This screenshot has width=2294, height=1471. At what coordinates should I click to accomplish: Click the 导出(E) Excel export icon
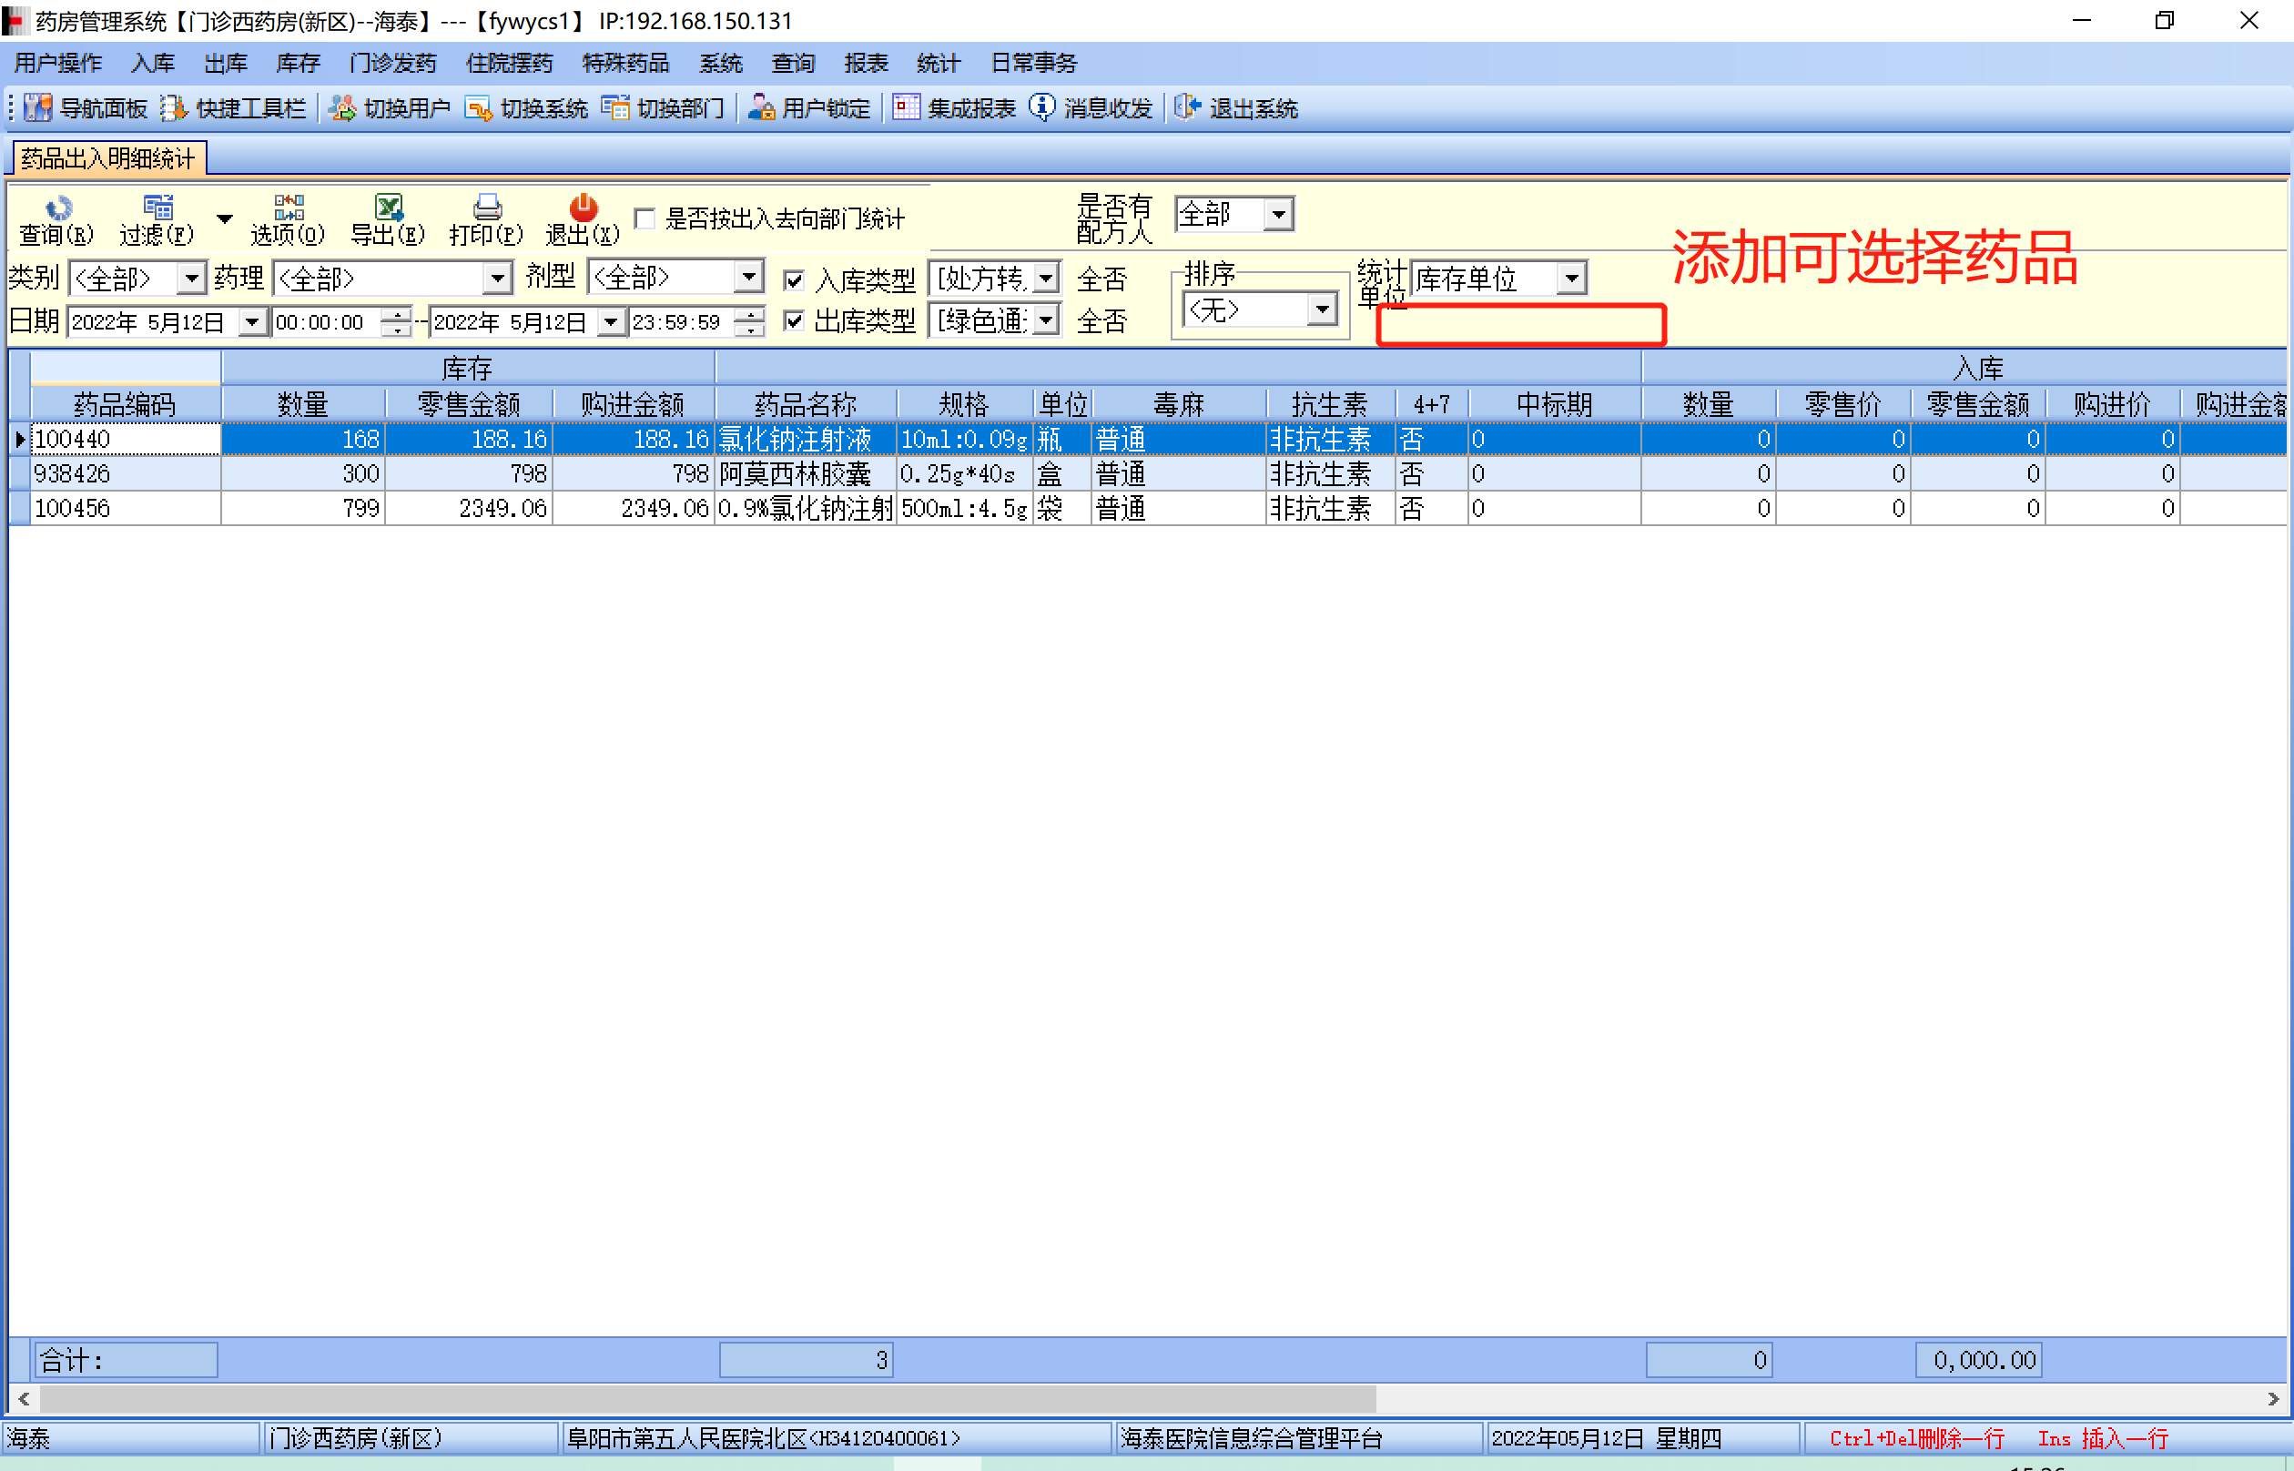(x=388, y=208)
